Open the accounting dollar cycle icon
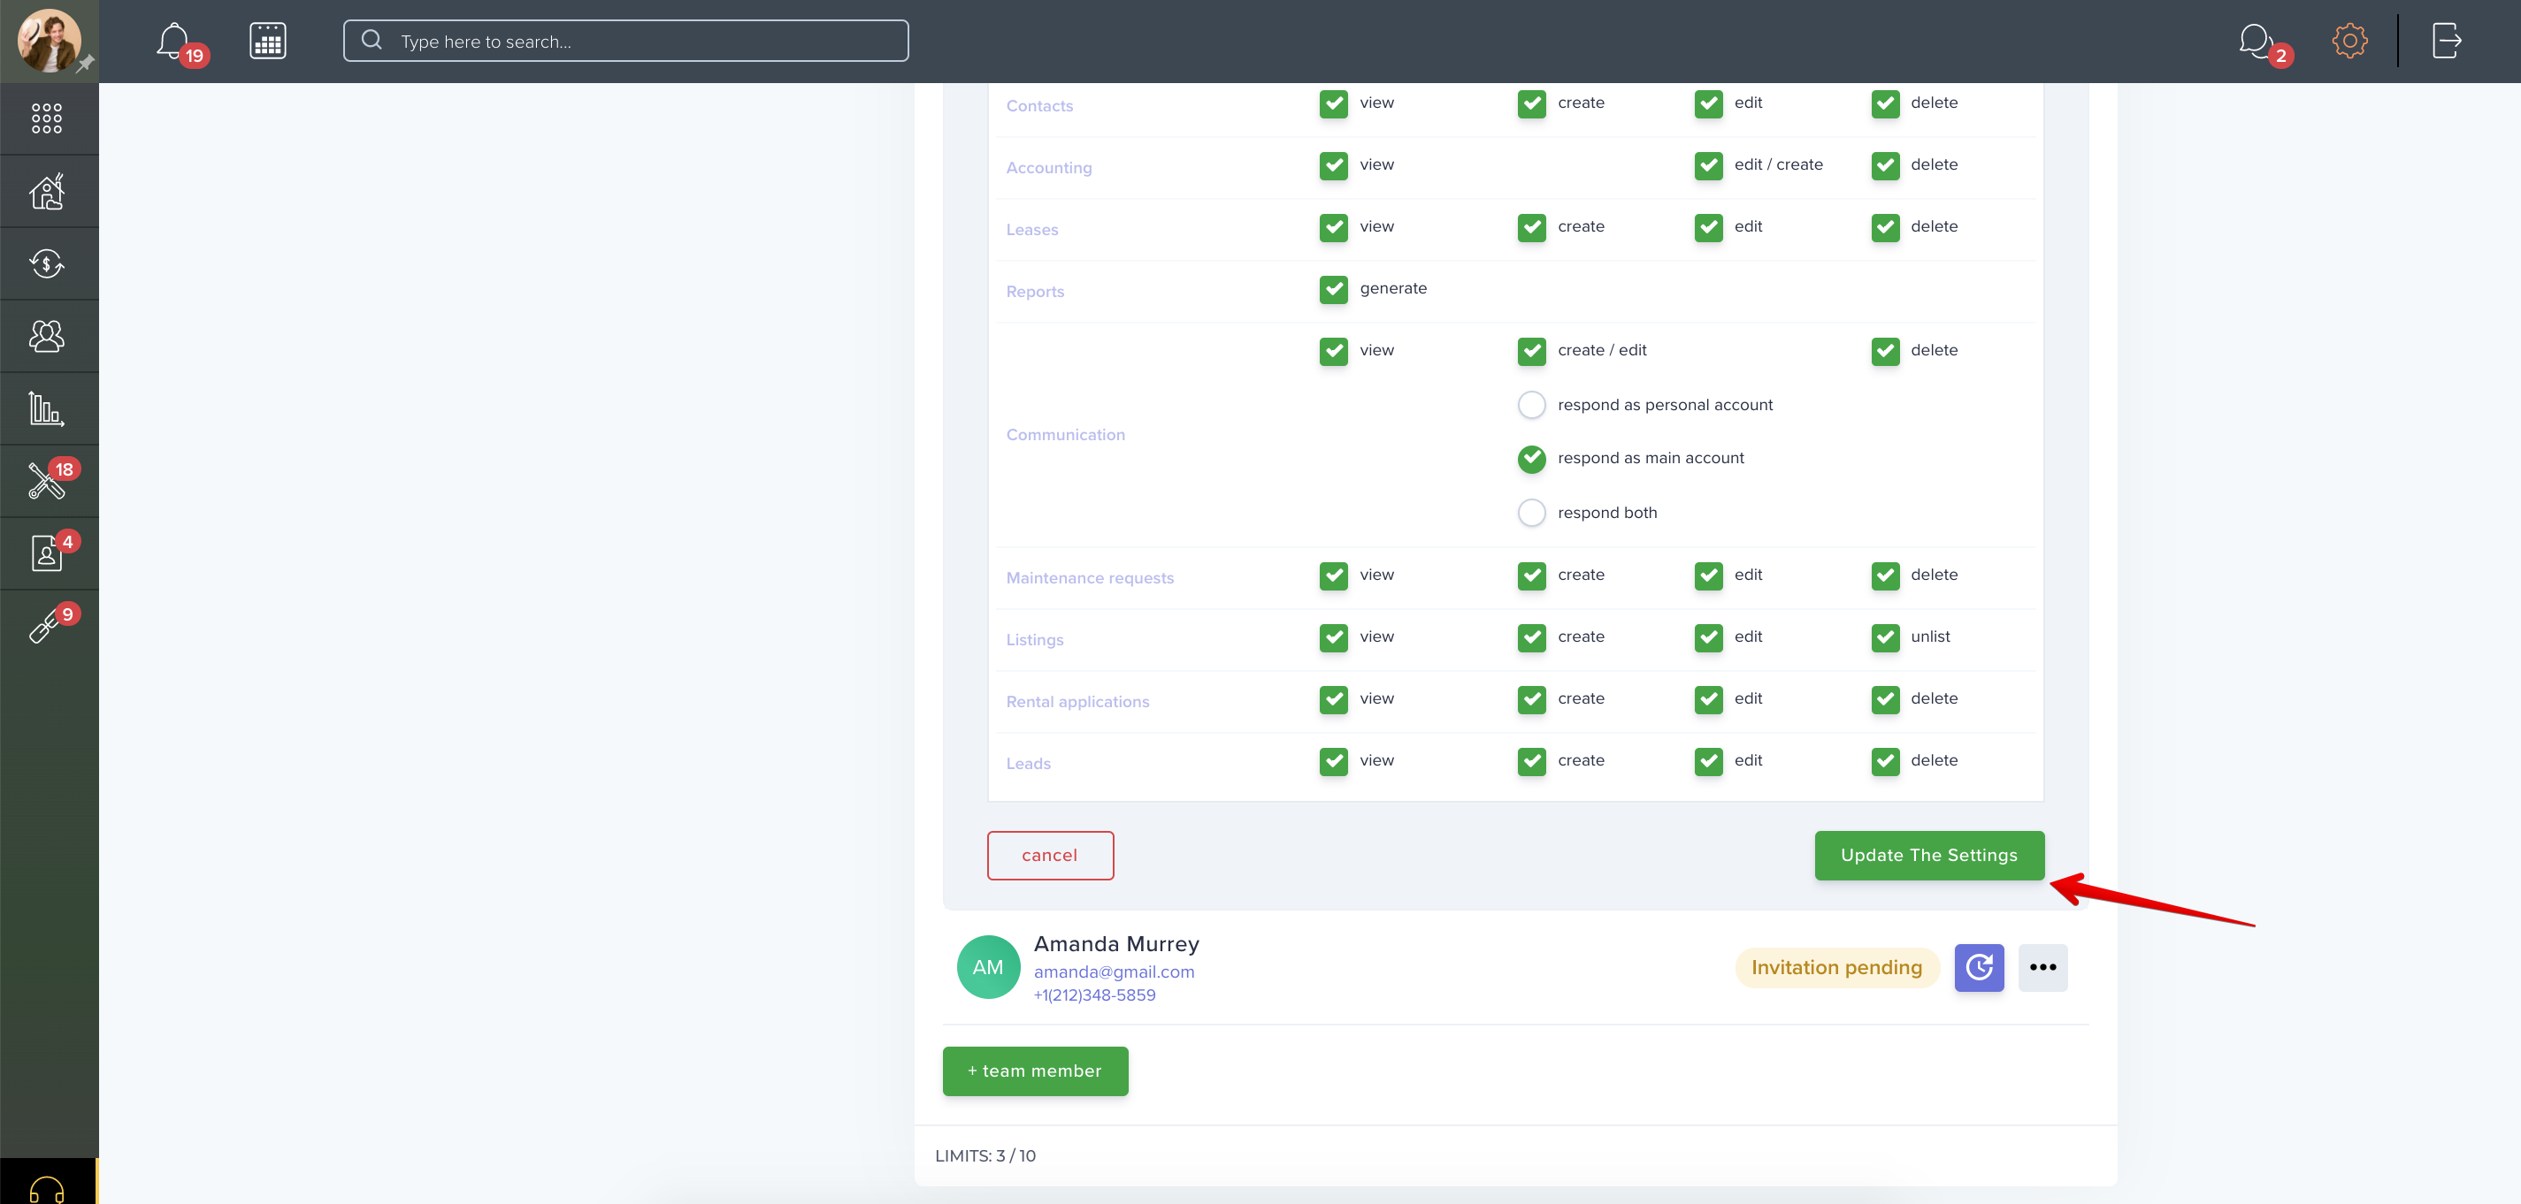The height and width of the screenshot is (1204, 2521). 47,263
